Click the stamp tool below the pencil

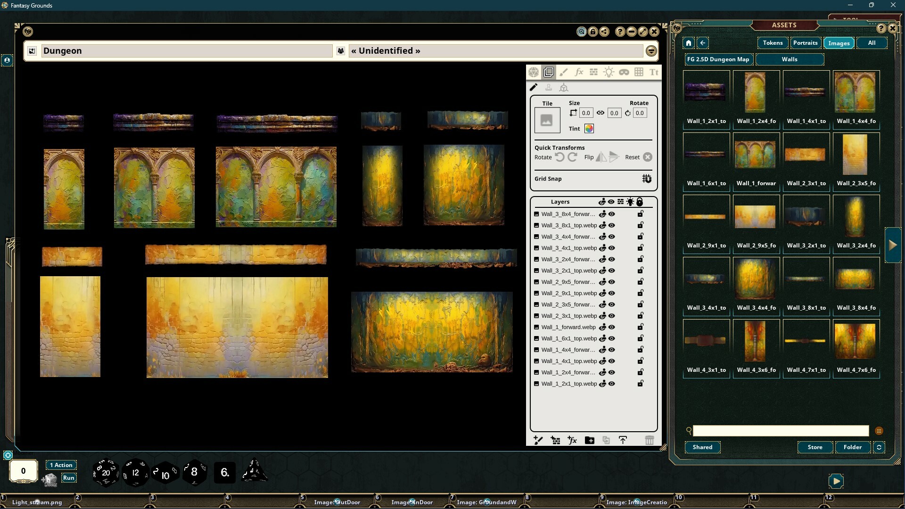(549, 87)
